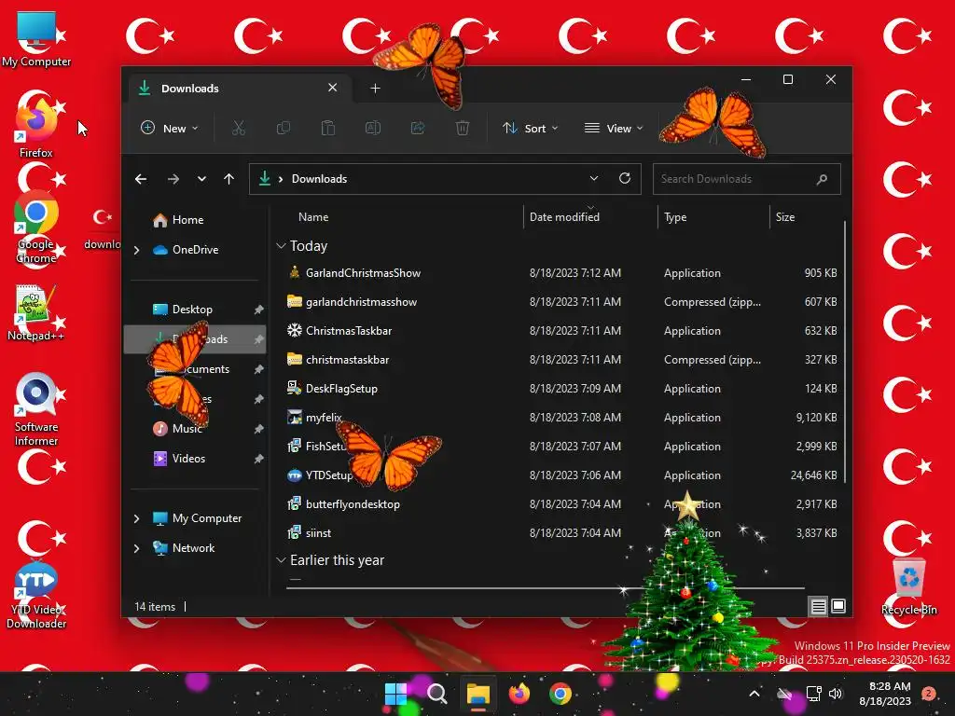Click the Downloads address bar path
Viewport: 955px width, 716px height.
(319, 179)
